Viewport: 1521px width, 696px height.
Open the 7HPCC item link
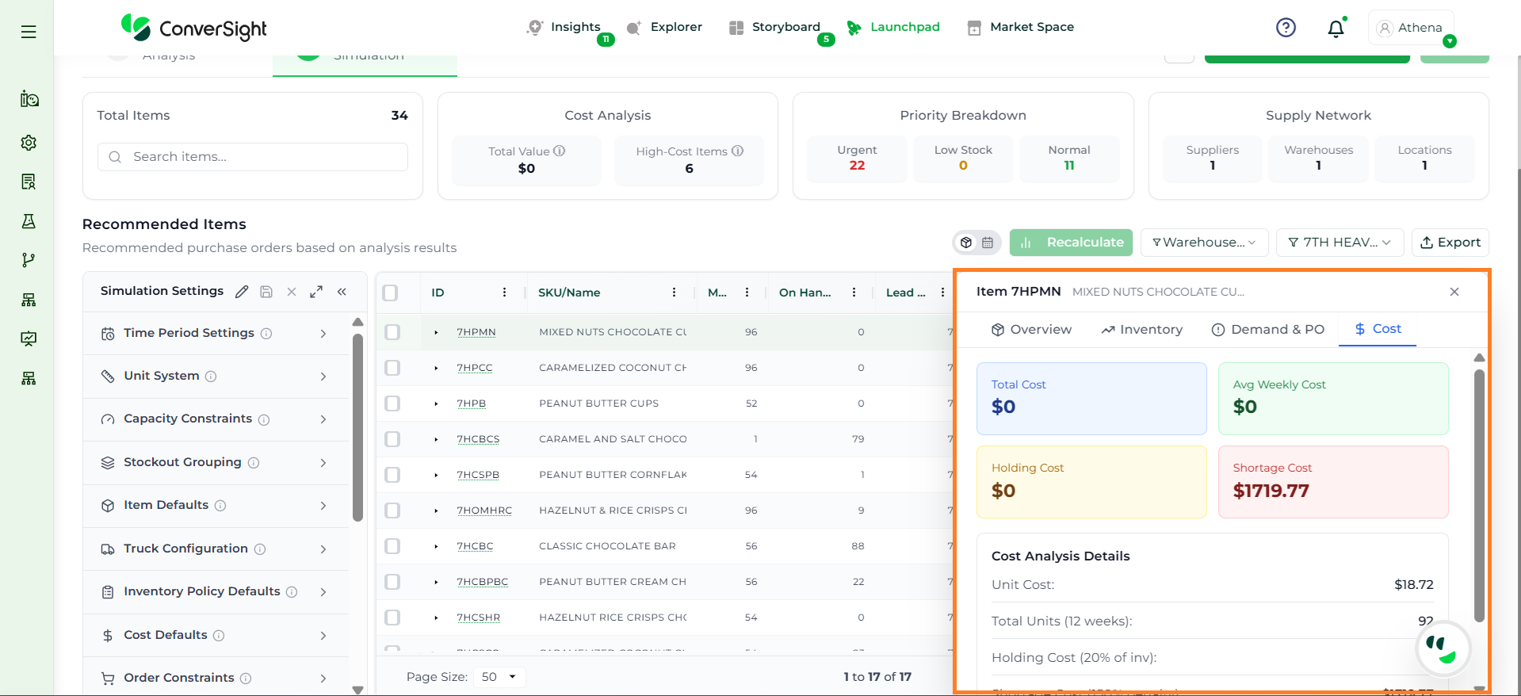click(x=474, y=368)
